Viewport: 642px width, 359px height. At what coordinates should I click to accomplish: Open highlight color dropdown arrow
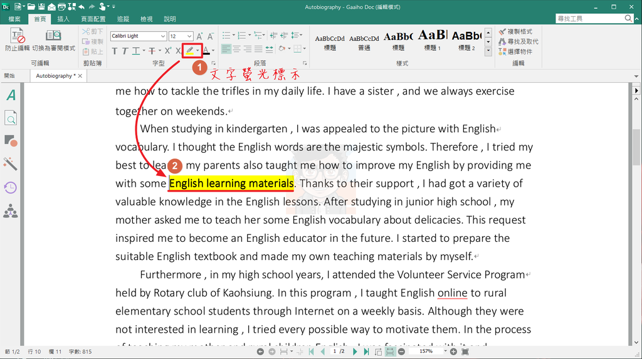197,51
